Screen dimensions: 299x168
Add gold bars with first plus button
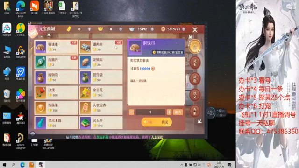coord(89,29)
